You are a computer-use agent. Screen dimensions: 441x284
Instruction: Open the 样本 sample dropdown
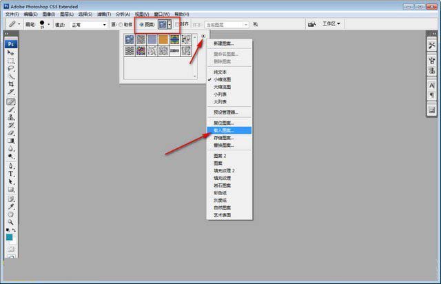point(227,25)
